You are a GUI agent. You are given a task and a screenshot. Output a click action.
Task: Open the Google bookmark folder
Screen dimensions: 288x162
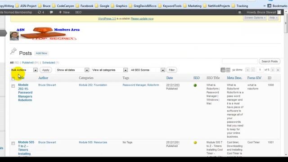[102, 6]
